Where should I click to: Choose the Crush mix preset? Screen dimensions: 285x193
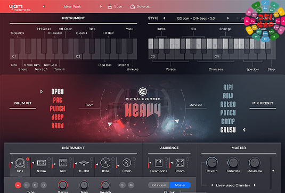228,130
